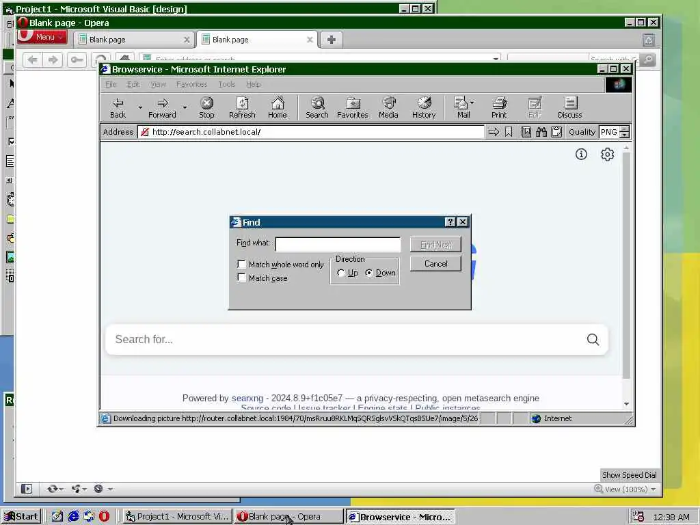This screenshot has height=525, width=700.
Task: Click the Find what text field
Action: coord(338,244)
